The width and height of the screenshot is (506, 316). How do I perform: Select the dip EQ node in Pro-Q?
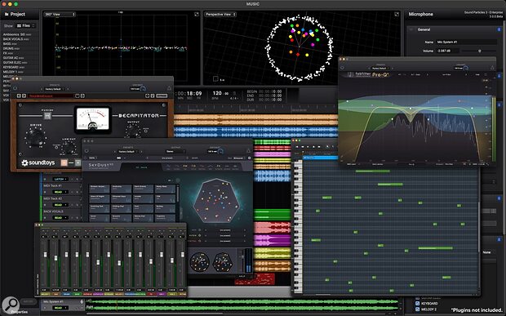point(411,109)
